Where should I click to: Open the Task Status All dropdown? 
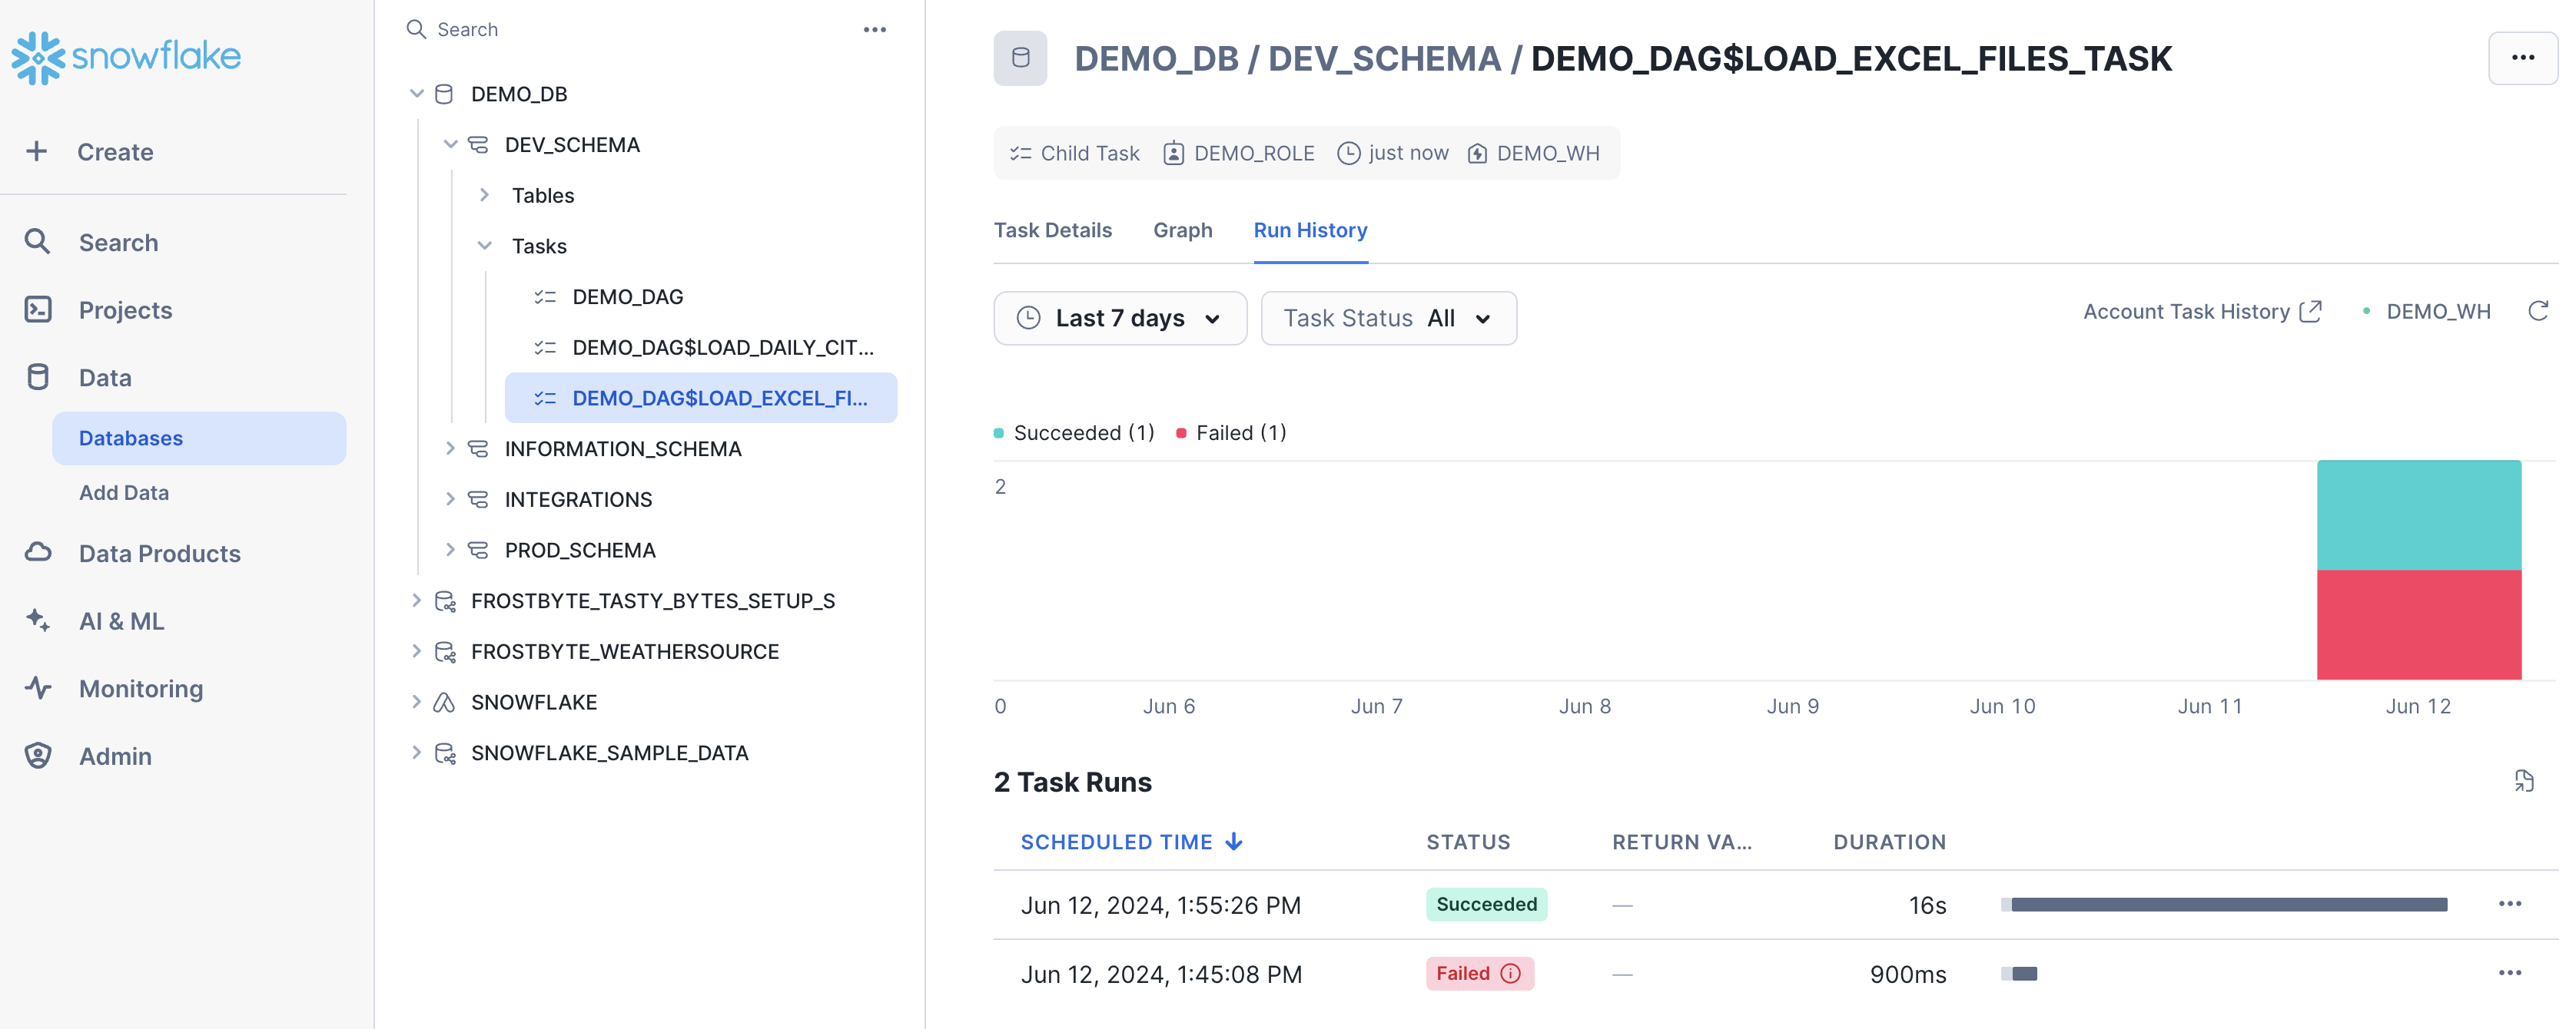pyautogui.click(x=1388, y=319)
